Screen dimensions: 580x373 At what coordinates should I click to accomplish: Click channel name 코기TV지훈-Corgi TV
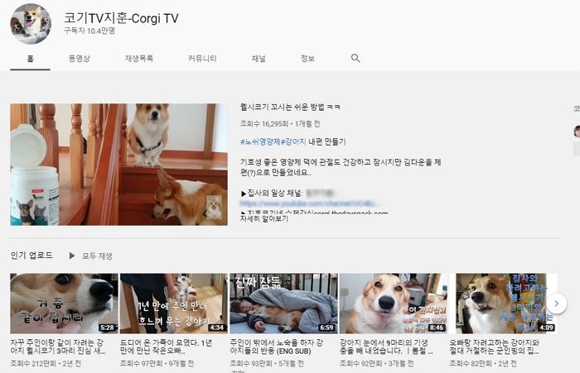[x=121, y=17]
